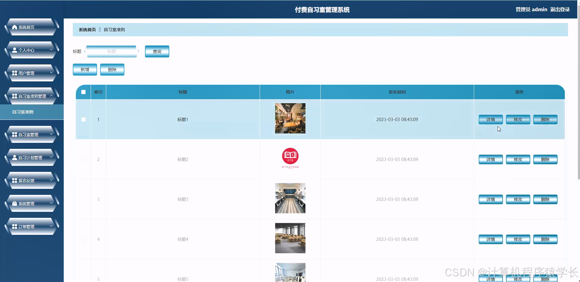The height and width of the screenshot is (282, 580).
Task: Open the classroom image thumbnail in row 标题4
Action: [x=290, y=238]
